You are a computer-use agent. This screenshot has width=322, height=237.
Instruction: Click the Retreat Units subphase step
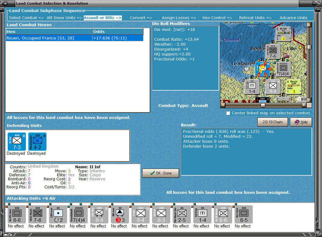(255, 18)
